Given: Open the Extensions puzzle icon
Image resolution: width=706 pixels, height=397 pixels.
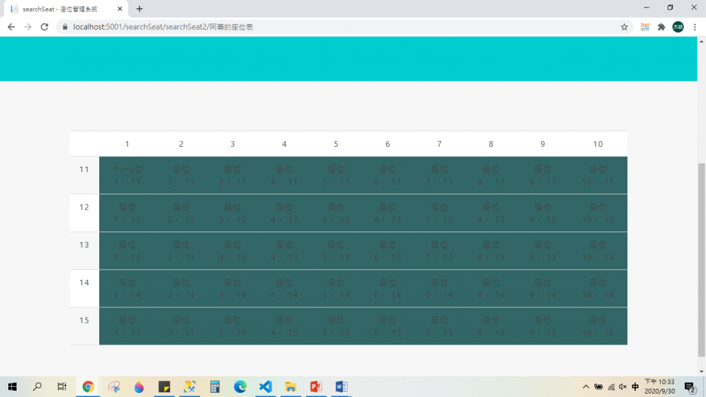Looking at the screenshot, I should pos(661,27).
